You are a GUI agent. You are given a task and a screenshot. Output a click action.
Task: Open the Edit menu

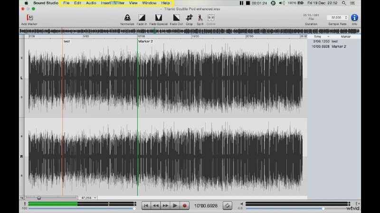(x=77, y=3)
